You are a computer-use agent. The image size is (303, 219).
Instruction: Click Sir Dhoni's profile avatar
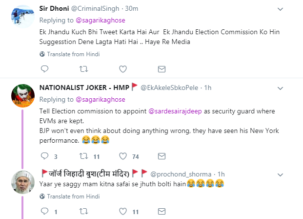click(x=22, y=17)
